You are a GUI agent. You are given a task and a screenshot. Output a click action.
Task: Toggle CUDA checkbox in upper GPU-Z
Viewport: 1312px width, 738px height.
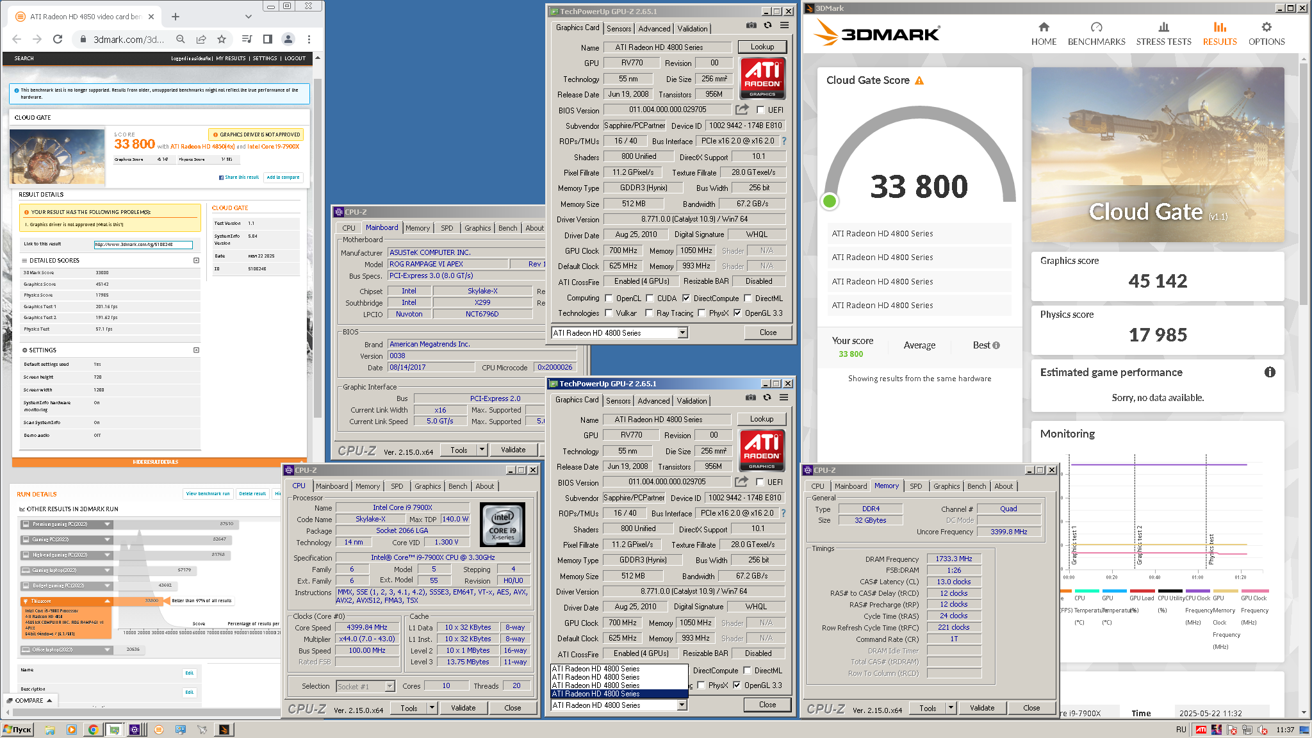click(x=650, y=298)
